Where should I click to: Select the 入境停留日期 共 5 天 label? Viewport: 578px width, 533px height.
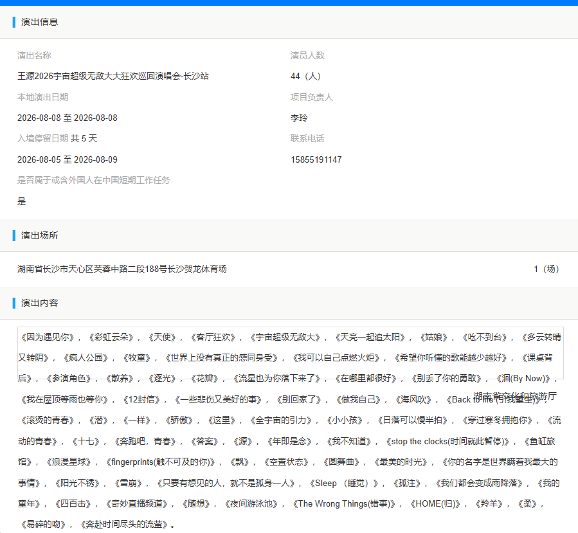(x=57, y=139)
